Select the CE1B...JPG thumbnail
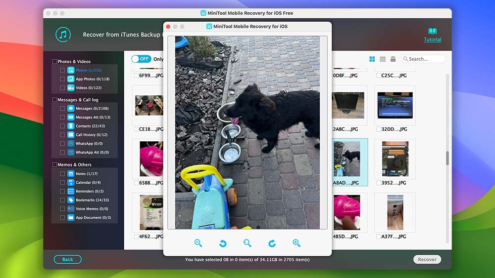Viewport: 495px width, 278px height. 149,105
